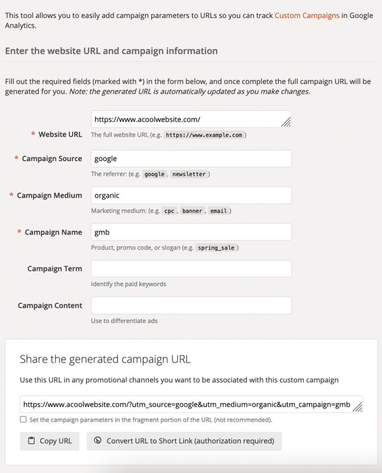382x473 pixels.
Task: Click the https://www.example.com example badge
Action: (203, 135)
